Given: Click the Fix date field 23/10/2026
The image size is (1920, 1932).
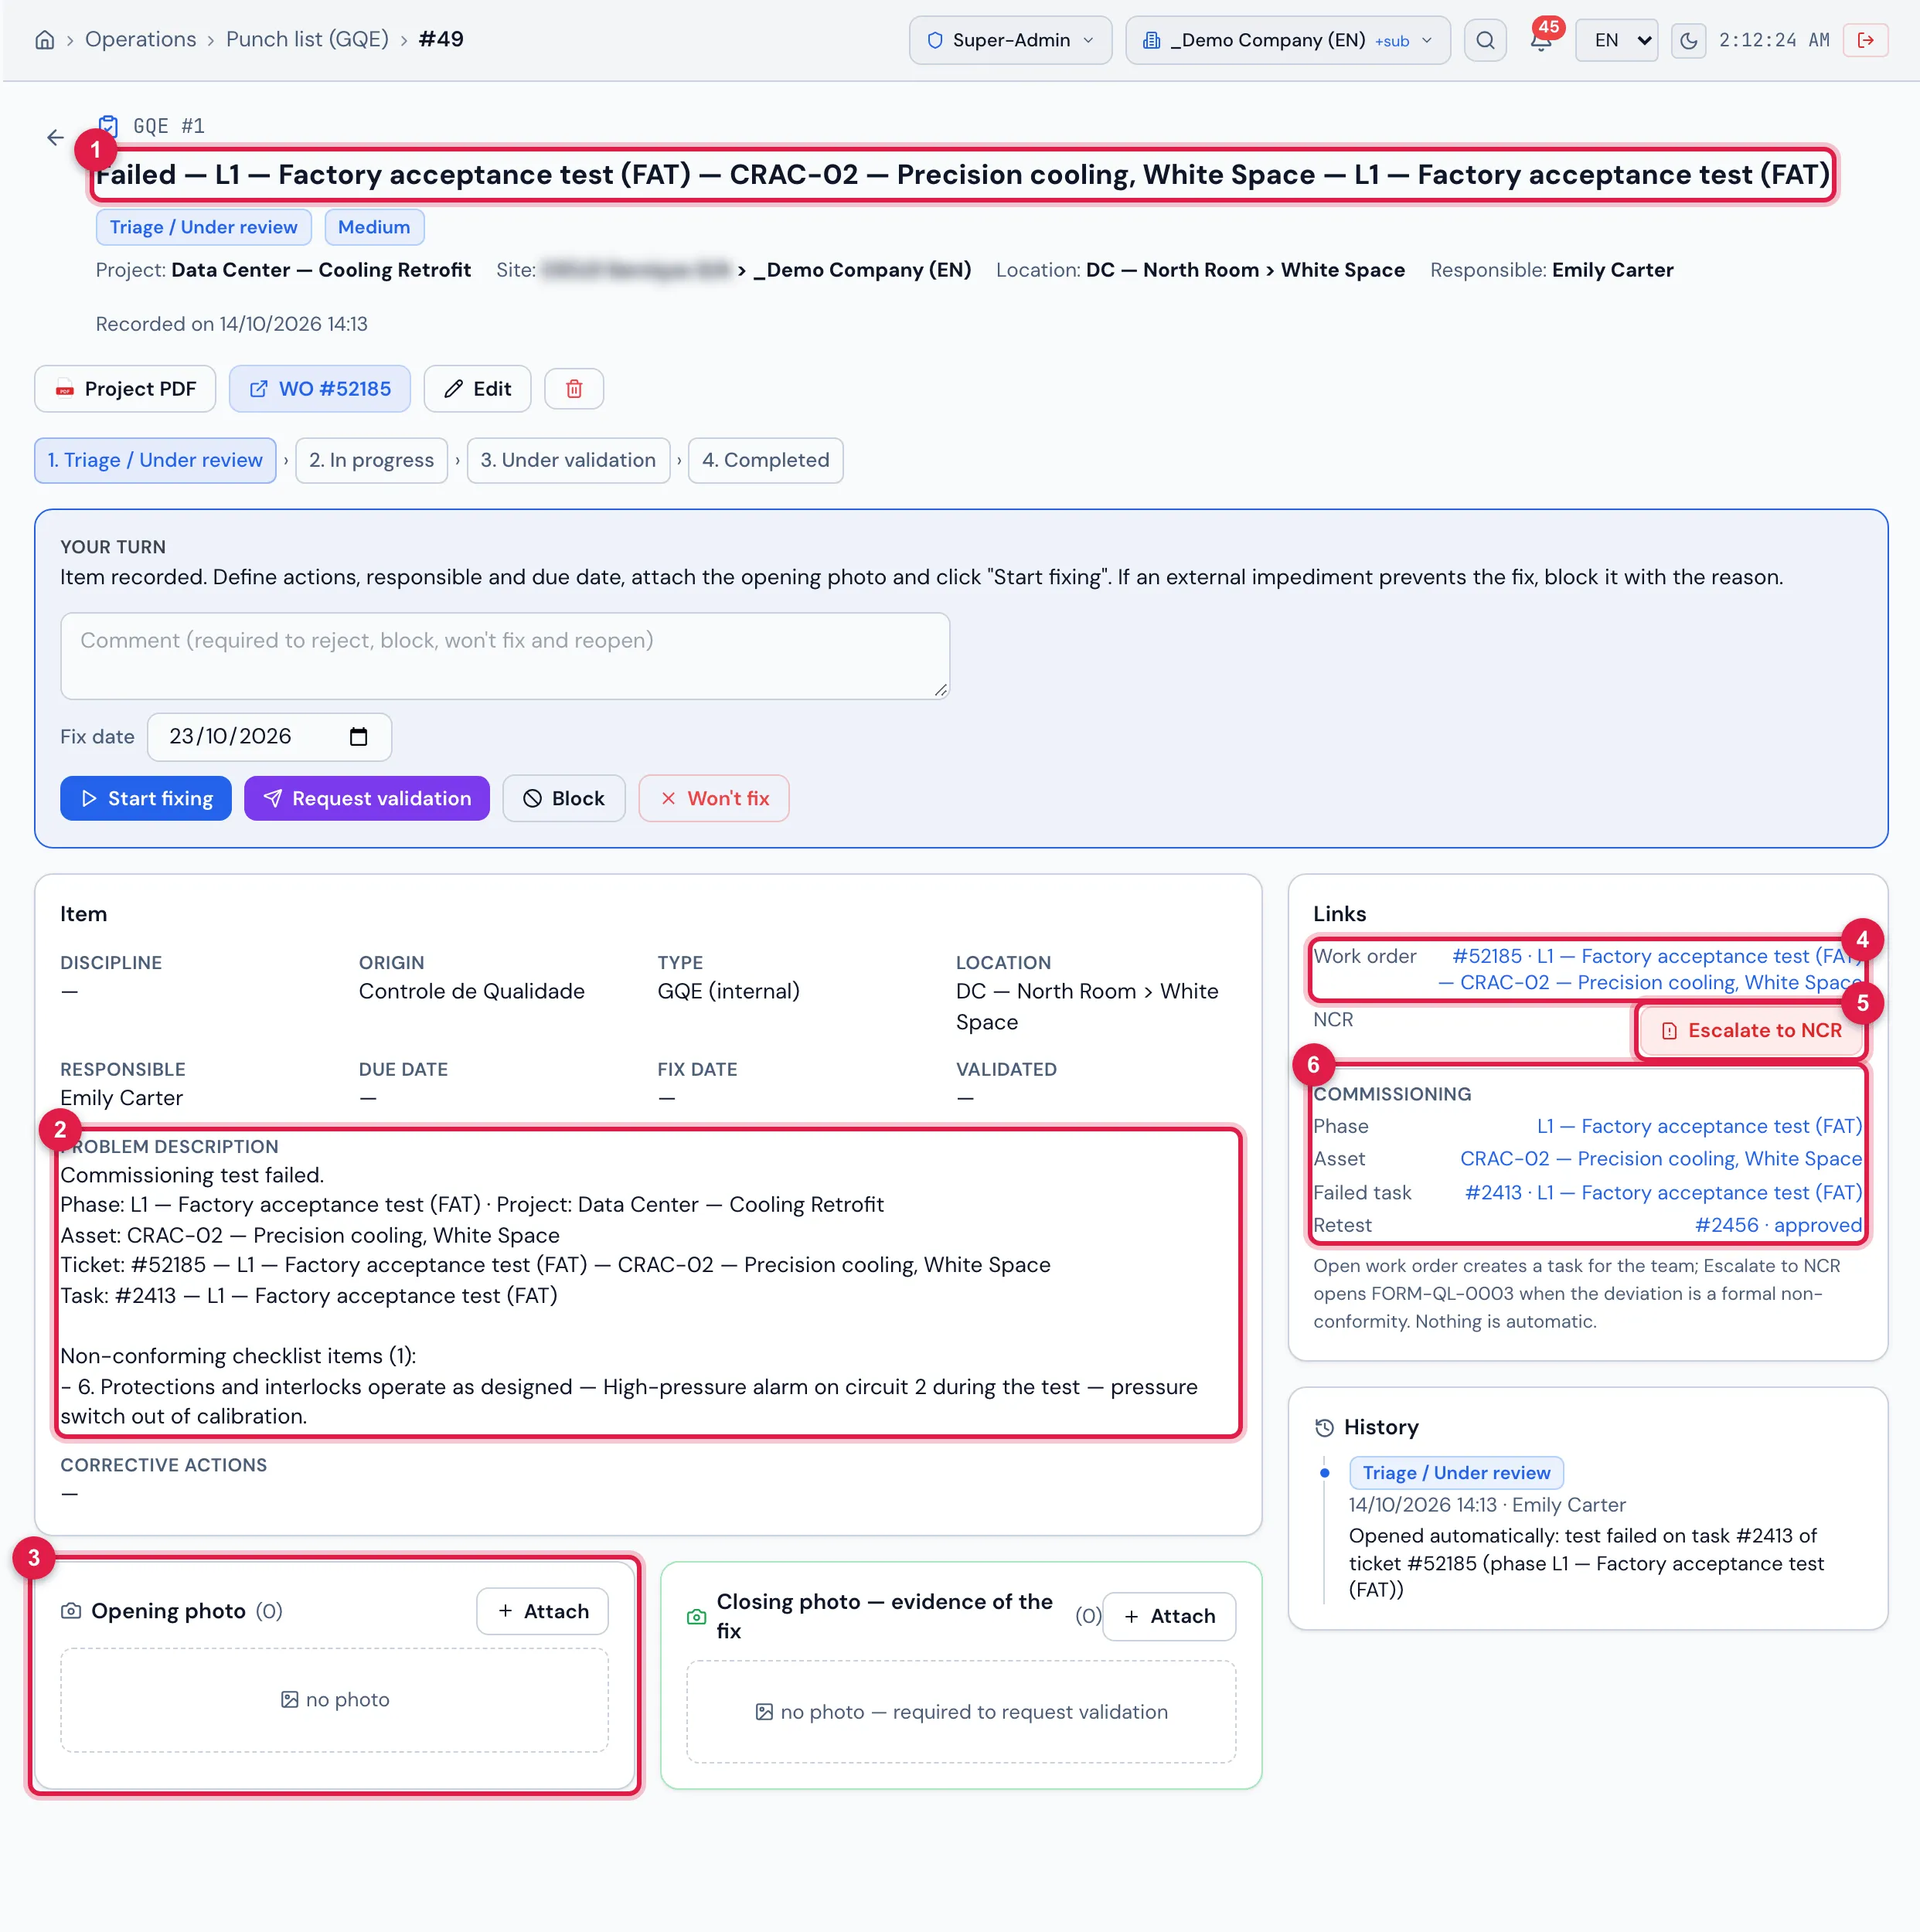Looking at the screenshot, I should tap(269, 737).
